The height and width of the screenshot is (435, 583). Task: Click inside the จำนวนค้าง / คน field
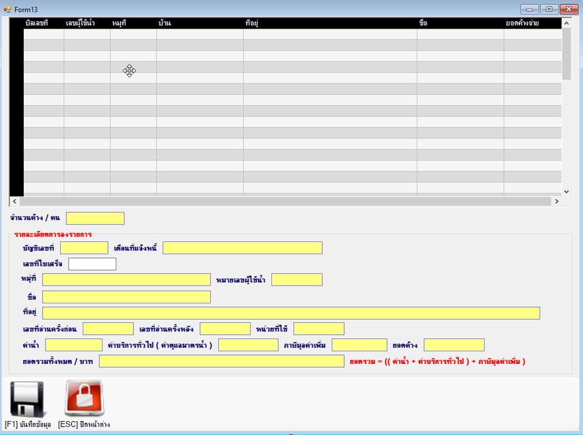(x=95, y=218)
